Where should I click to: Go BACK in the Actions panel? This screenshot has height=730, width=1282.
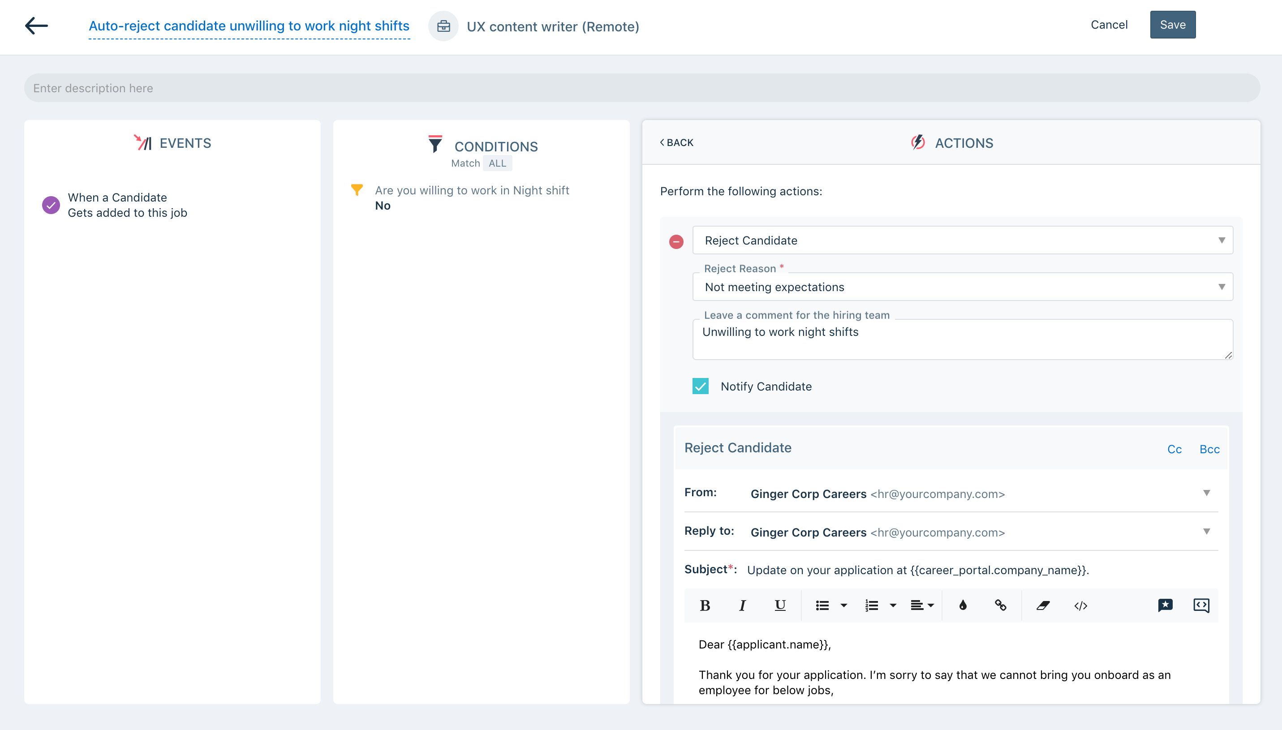(676, 142)
